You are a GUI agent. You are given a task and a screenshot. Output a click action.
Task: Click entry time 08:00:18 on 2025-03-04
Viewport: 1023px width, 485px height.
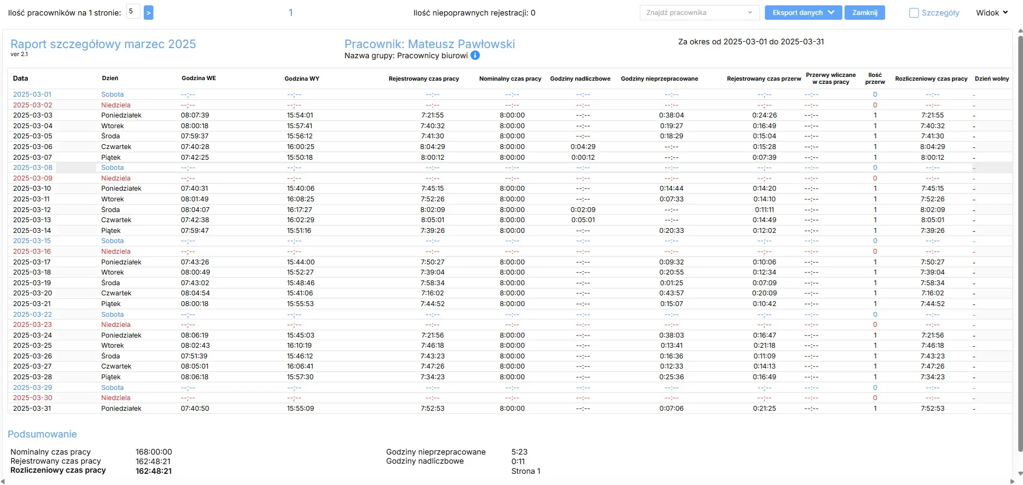[195, 126]
